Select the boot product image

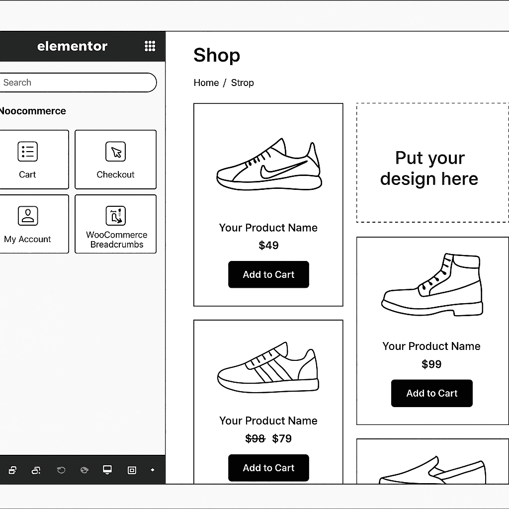pos(432,285)
